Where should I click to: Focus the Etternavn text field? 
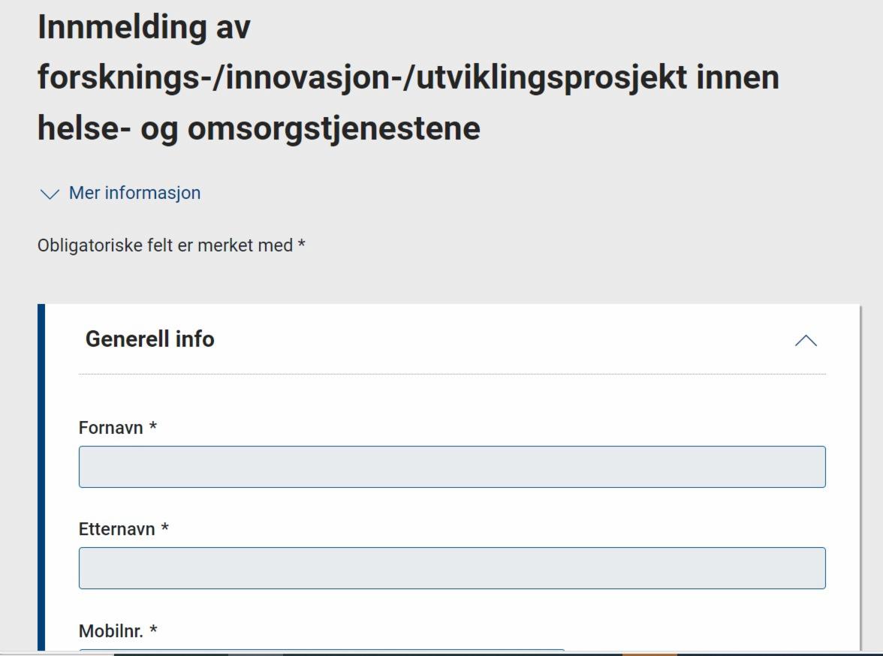click(x=452, y=568)
